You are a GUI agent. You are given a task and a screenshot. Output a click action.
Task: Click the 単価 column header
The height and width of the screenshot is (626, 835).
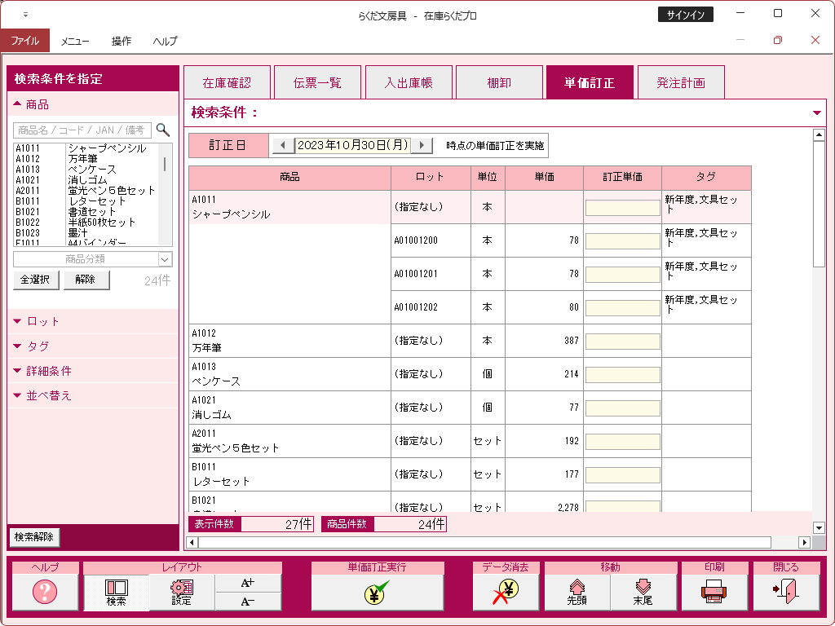[x=544, y=177]
